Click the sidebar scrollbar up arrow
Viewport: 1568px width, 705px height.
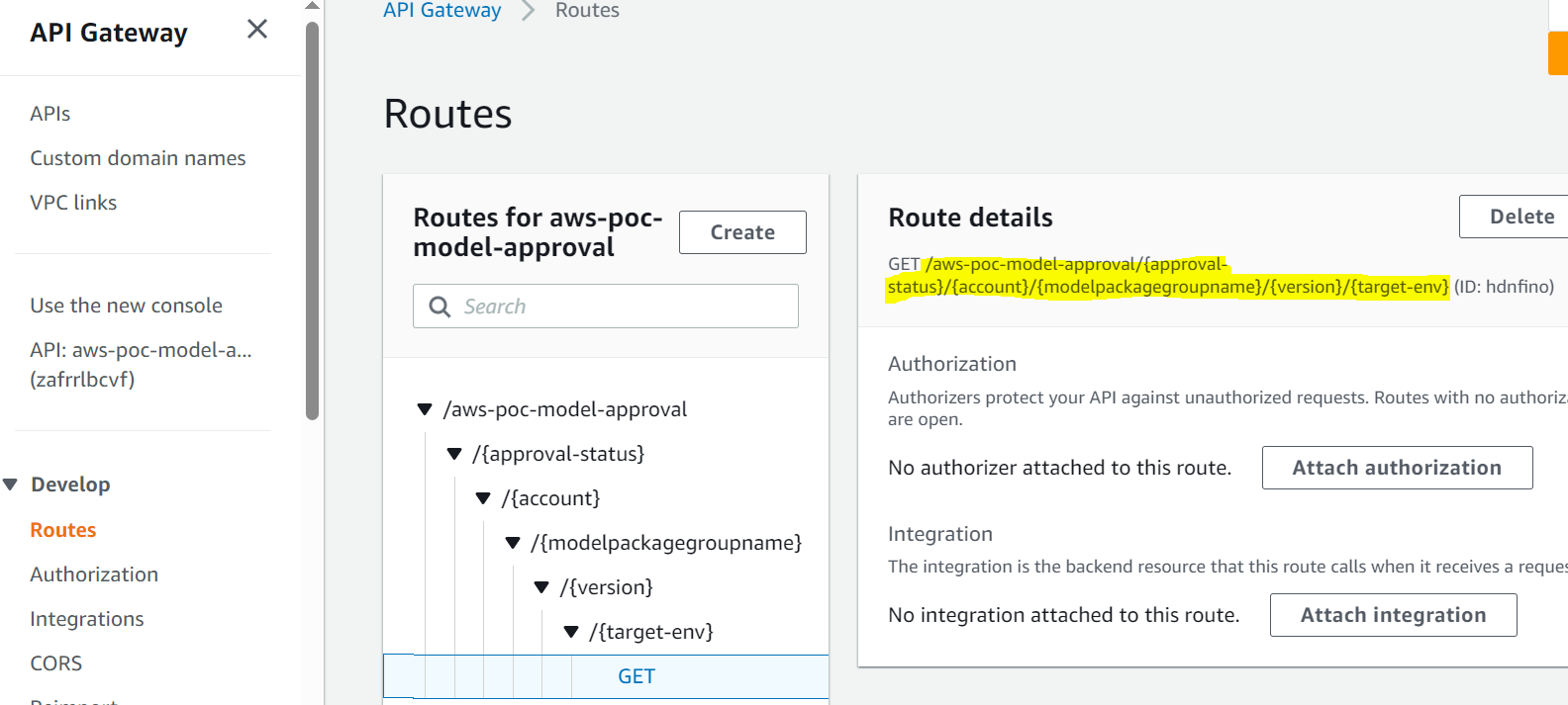click(x=313, y=6)
